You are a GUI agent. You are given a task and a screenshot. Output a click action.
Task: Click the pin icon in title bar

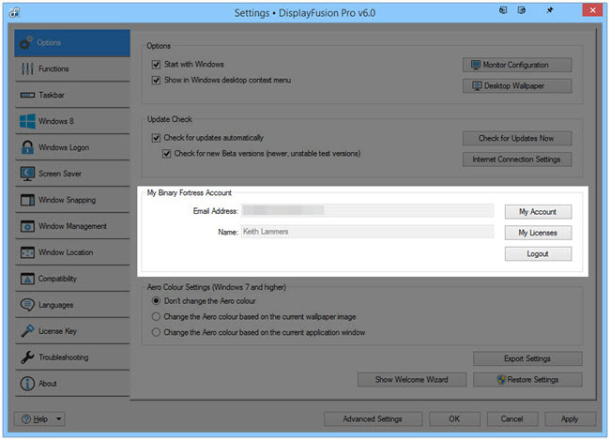[x=549, y=10]
